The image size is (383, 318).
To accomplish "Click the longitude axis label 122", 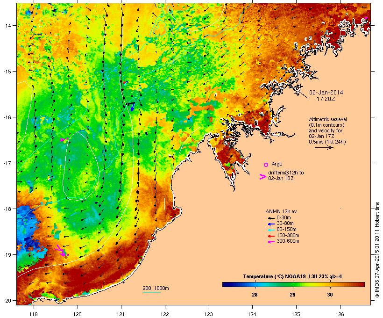I will [x=165, y=314].
